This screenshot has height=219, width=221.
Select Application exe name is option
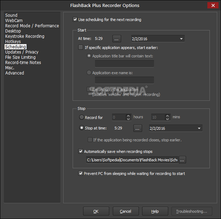point(89,72)
